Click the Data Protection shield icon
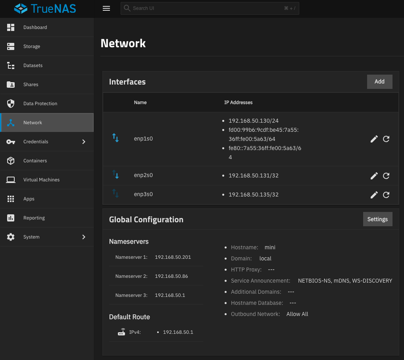 click(11, 104)
